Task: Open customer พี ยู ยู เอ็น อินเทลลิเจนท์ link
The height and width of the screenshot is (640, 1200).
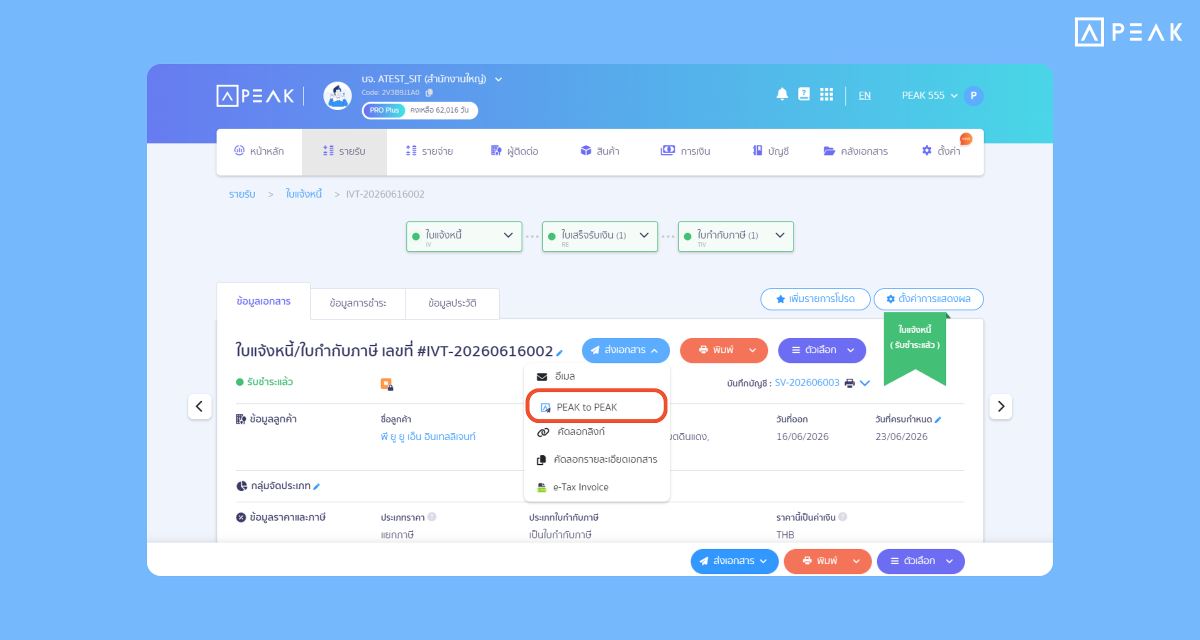Action: [428, 437]
